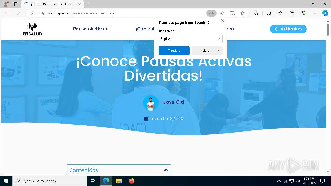Click the noviembre 3, 2023 date
The height and width of the screenshot is (186, 331).
[166, 119]
